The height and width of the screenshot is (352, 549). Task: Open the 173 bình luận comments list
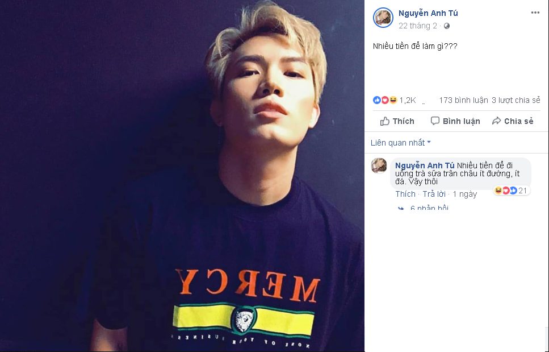click(463, 100)
